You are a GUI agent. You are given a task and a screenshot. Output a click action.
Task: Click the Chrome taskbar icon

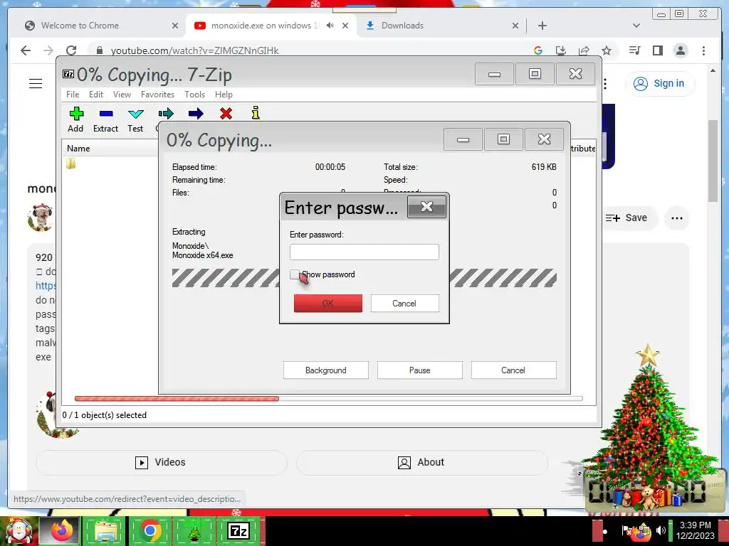pyautogui.click(x=150, y=530)
